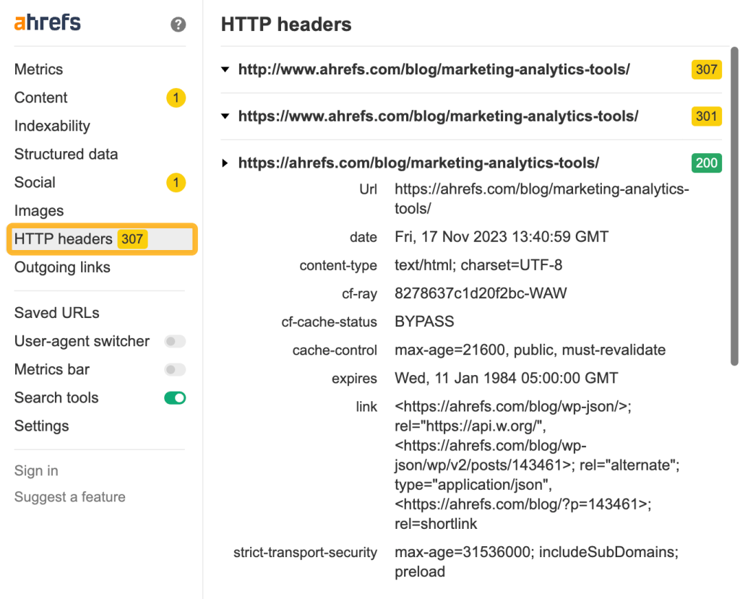Open Suggest a feature
This screenshot has width=740, height=599.
pos(69,497)
